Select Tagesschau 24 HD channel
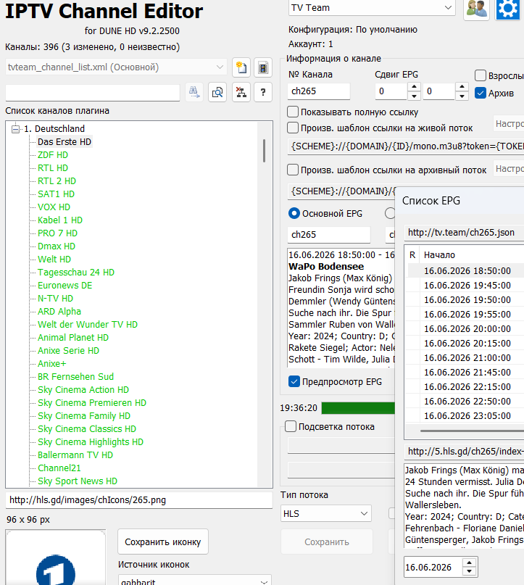Image resolution: width=524 pixels, height=585 pixels. tap(76, 273)
